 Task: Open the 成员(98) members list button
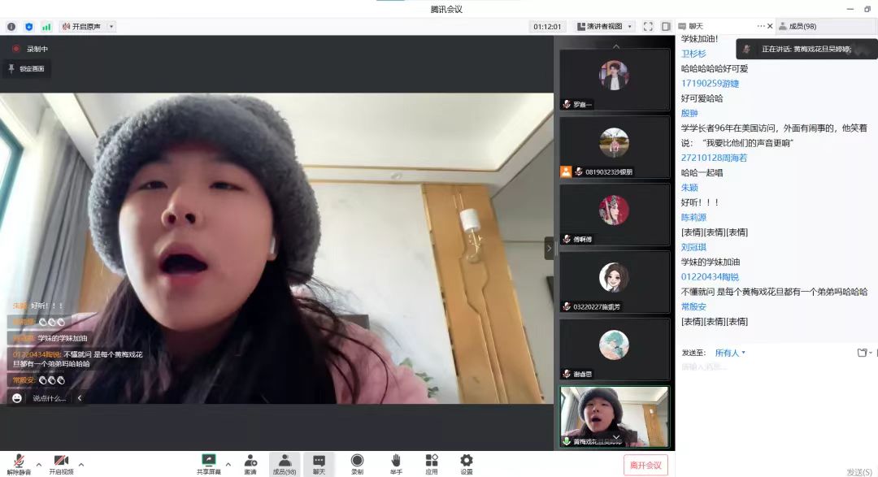coord(285,463)
